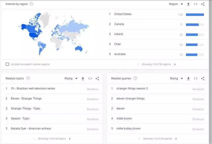Image resolution: width=212 pixels, height=144 pixels.
Task: Download Related topics data
Action: tap(83, 79)
